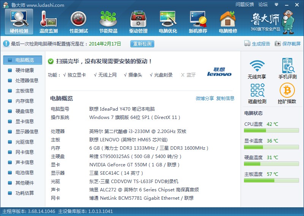Open 驱动管理 driver management
The width and height of the screenshot is (304, 216).
coord(138,22)
